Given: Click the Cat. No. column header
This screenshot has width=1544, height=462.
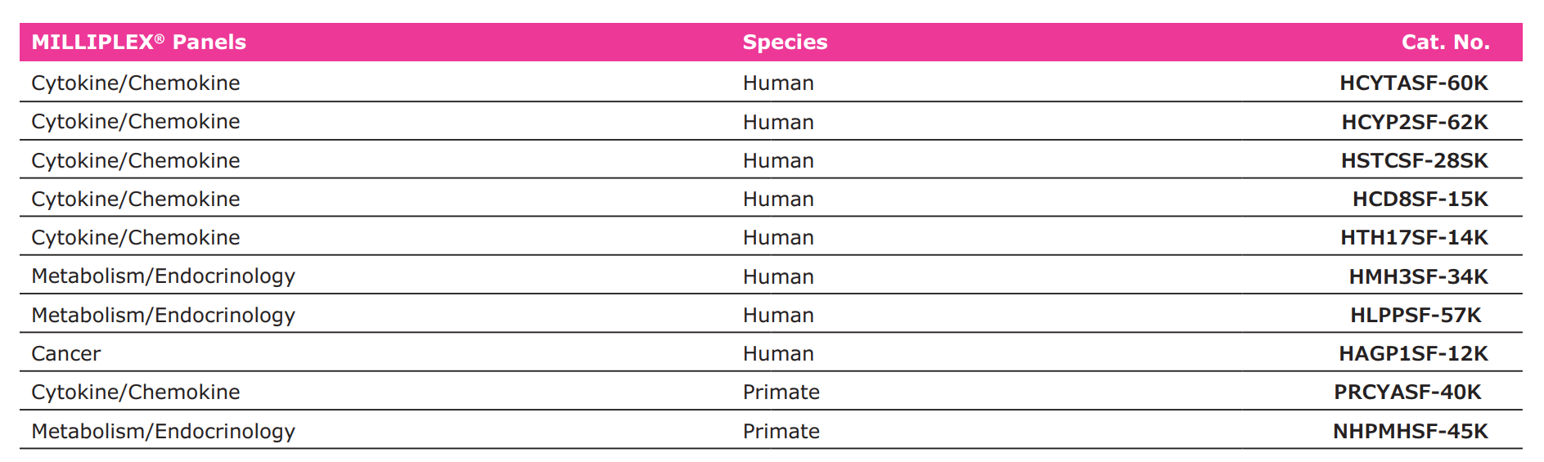Looking at the screenshot, I should click(x=1445, y=43).
